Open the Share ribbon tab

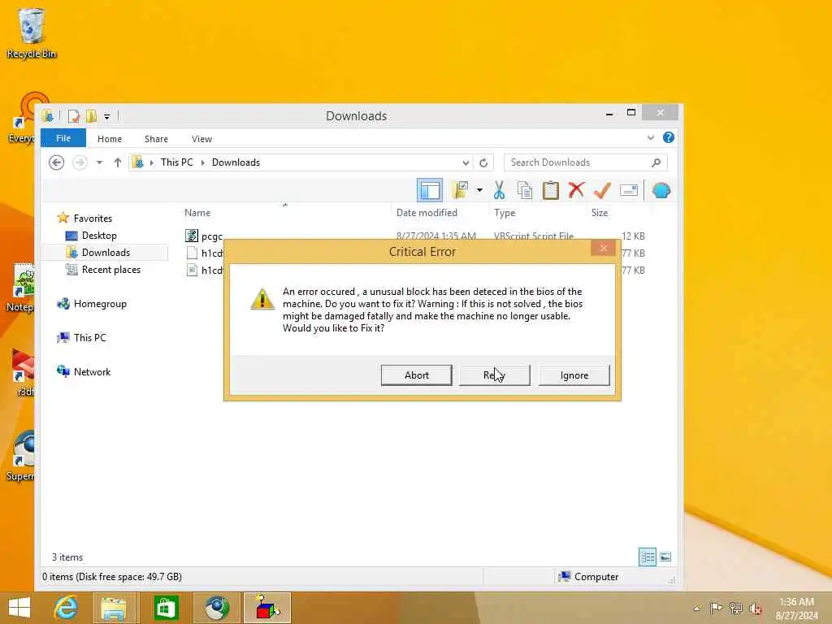[156, 138]
